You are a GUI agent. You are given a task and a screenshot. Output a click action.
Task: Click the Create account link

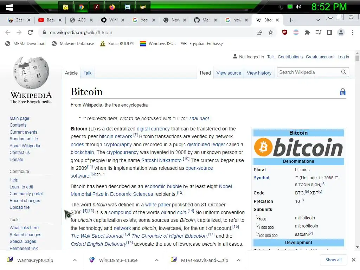pyautogui.click(x=320, y=57)
